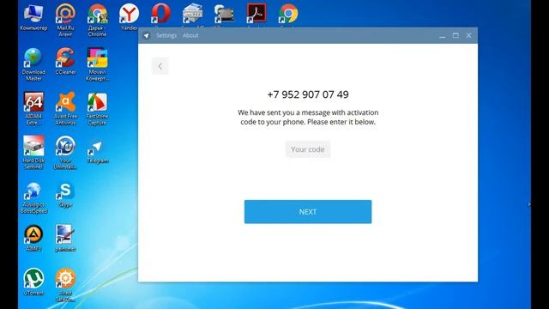Viewport: 549px width, 309px height.
Task: Select the FastStone Capture desktop icon
Action: click(97, 109)
